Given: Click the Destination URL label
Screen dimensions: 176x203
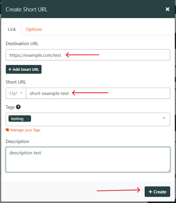Looking at the screenshot, I should click(x=22, y=43).
